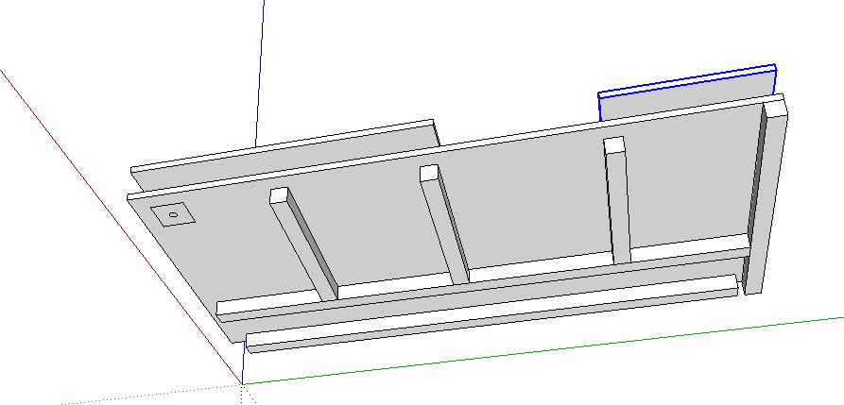
Task: Click the separate flat panel behind the board's left end
Action: pyautogui.click(x=285, y=155)
